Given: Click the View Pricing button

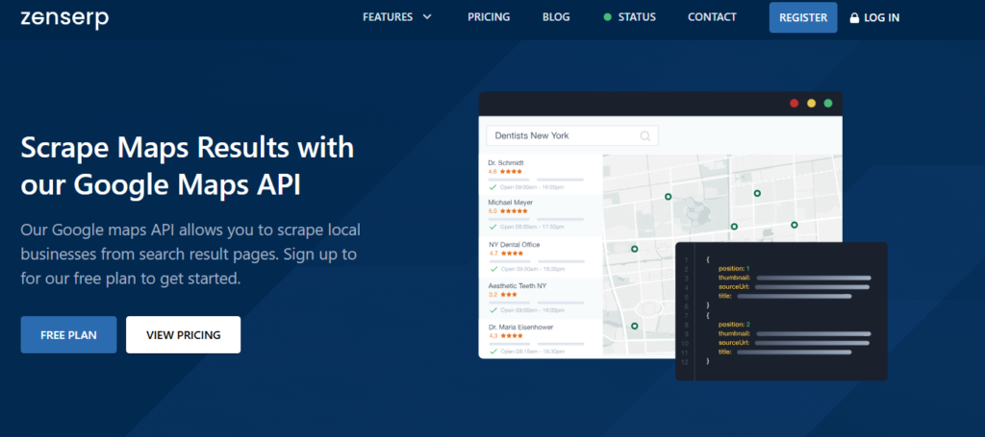Looking at the screenshot, I should coord(183,334).
